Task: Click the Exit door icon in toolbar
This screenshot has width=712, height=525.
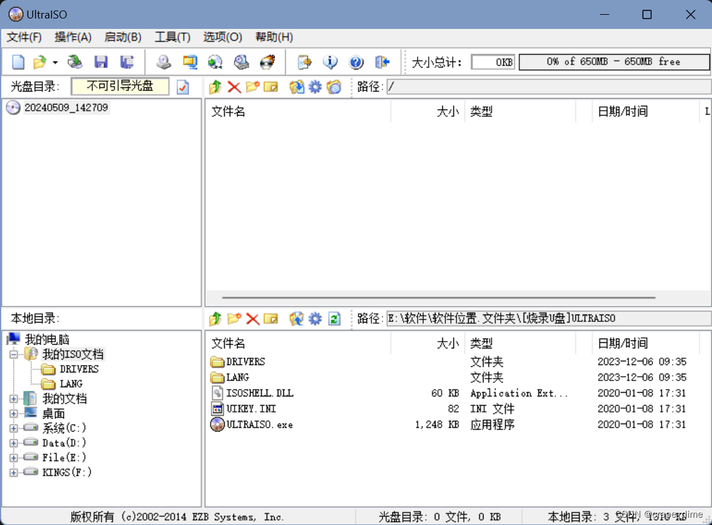Action: (x=382, y=62)
